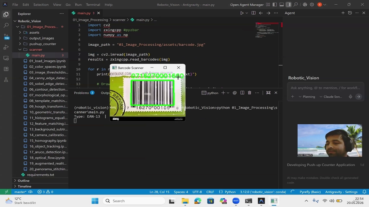Open Antigravity - Settings in status bar
369x207 pixels.
click(341, 192)
